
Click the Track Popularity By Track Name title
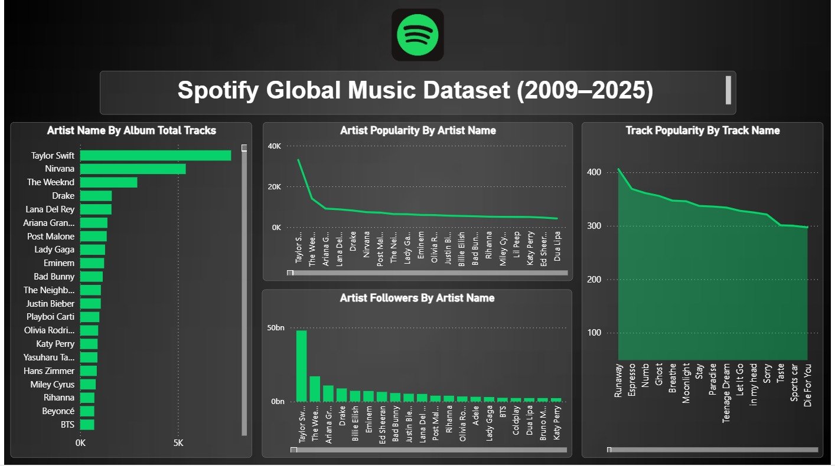pos(703,130)
